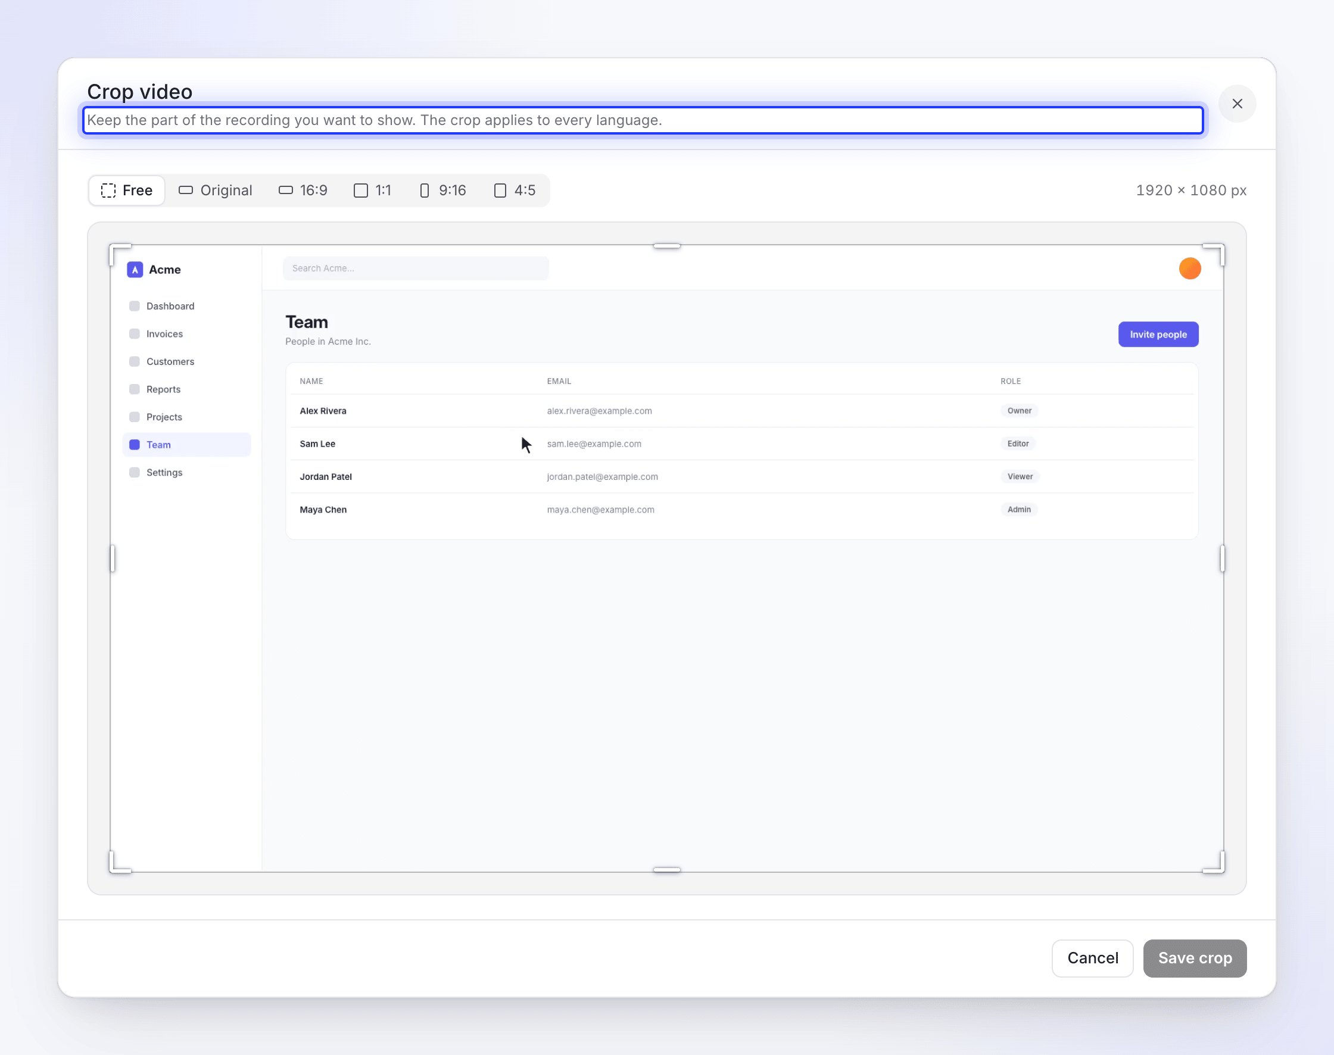Grab the top-left crop corner handle
This screenshot has width=1334, height=1055.
[x=119, y=253]
